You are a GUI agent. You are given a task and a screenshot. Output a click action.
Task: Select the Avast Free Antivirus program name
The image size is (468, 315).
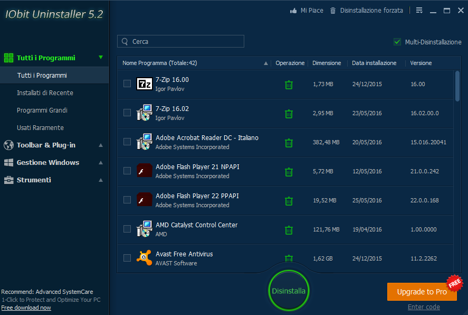coord(184,254)
